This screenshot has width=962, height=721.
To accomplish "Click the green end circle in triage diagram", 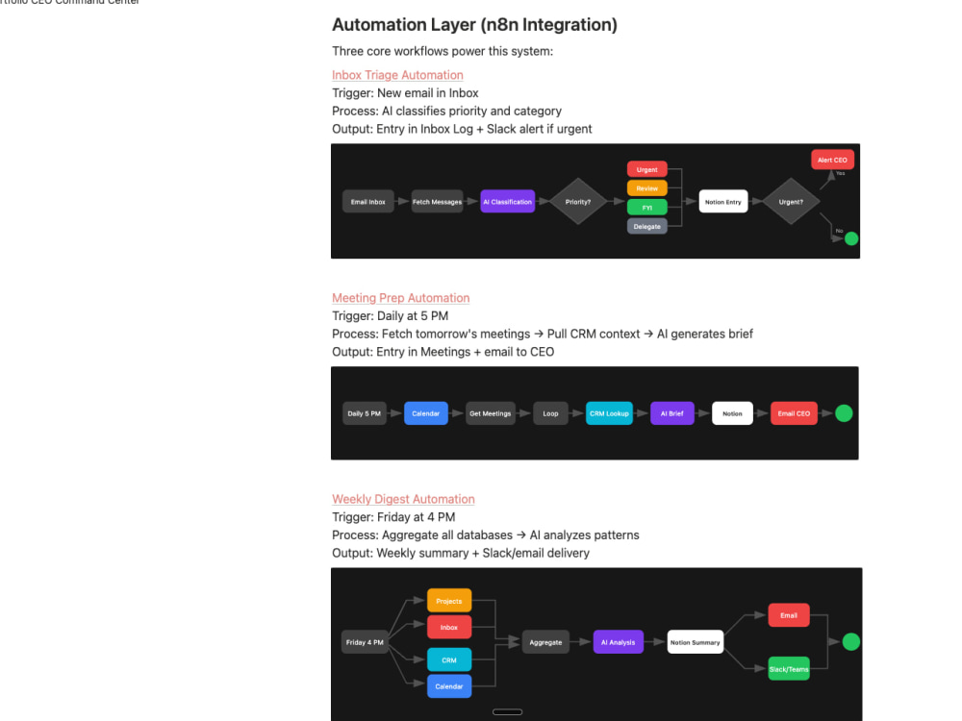I will (851, 238).
